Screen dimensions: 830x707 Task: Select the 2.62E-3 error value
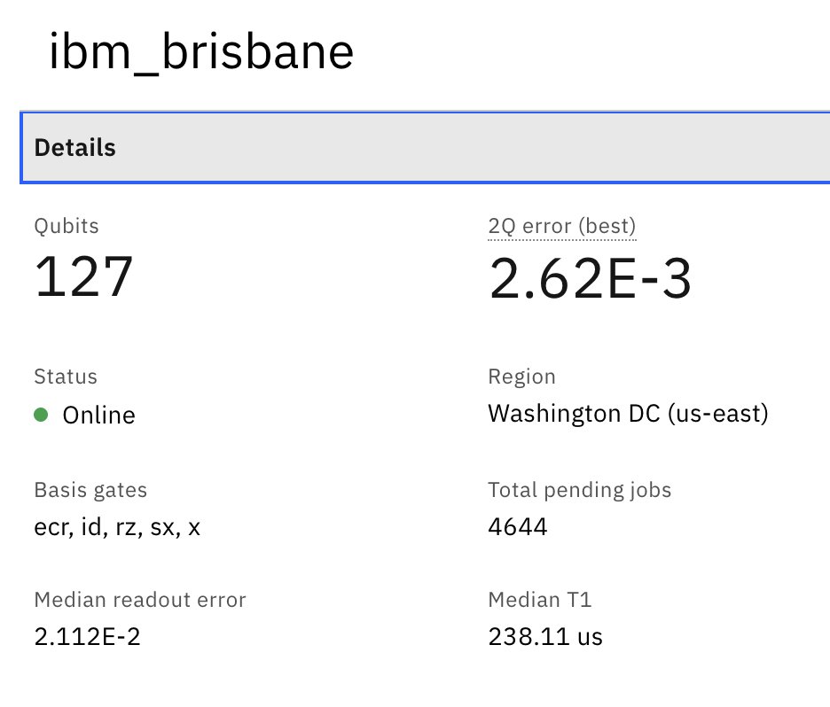tap(591, 277)
